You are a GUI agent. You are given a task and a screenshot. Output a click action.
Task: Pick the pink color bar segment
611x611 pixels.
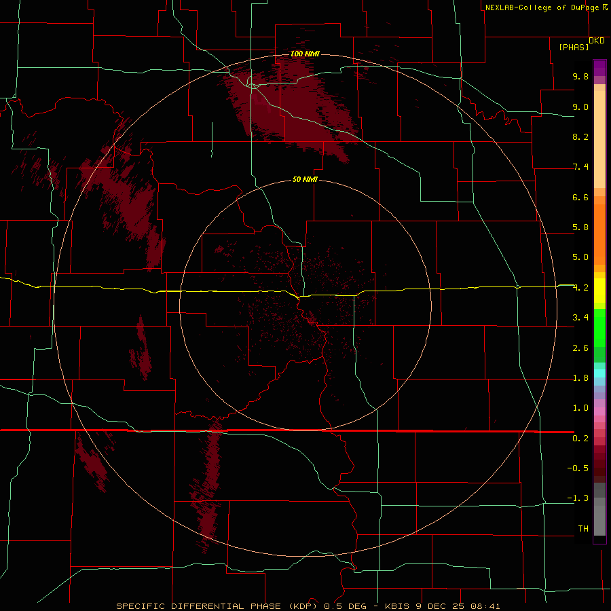point(599,411)
